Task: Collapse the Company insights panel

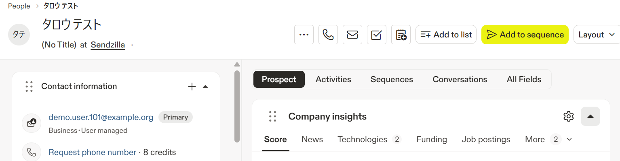Action: click(590, 116)
